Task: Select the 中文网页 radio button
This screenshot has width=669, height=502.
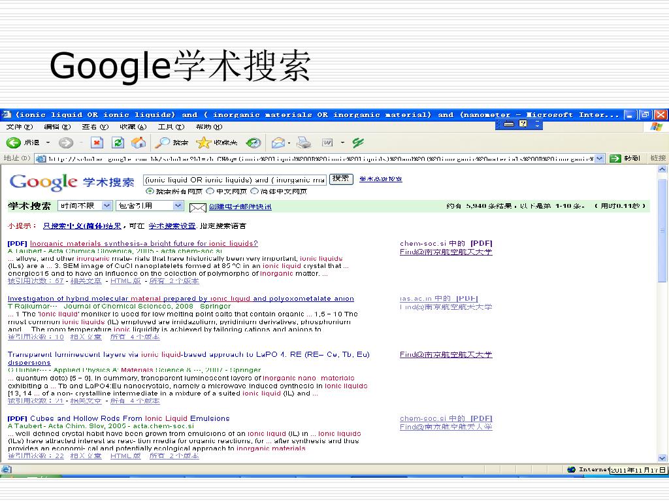Action: coord(210,192)
